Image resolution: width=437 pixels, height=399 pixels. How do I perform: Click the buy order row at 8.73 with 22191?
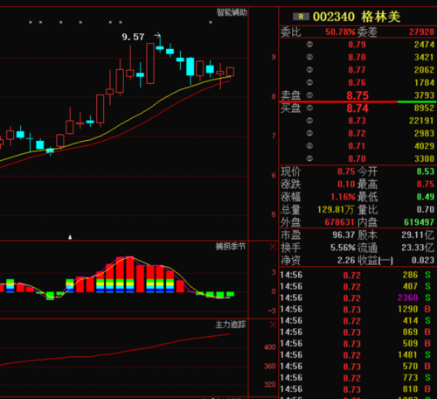357,121
